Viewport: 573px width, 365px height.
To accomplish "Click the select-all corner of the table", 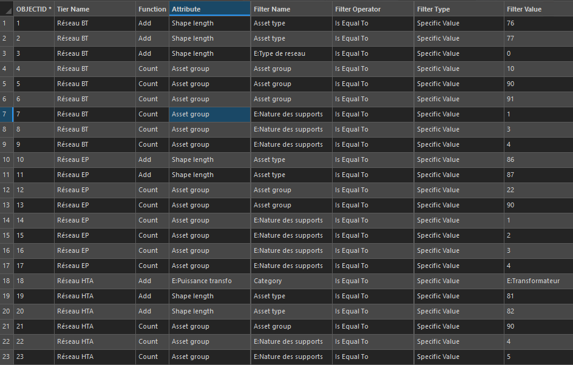I will tap(7, 9).
